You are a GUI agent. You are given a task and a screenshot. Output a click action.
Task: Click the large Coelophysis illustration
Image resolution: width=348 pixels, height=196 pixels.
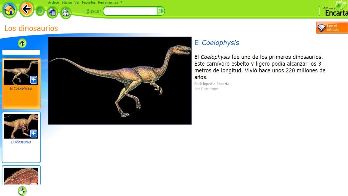pos(120,81)
